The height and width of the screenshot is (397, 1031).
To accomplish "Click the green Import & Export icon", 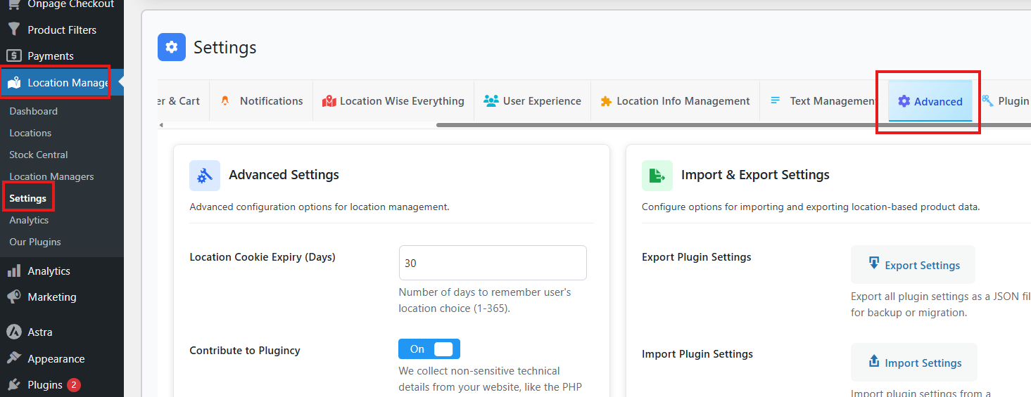I will (657, 175).
